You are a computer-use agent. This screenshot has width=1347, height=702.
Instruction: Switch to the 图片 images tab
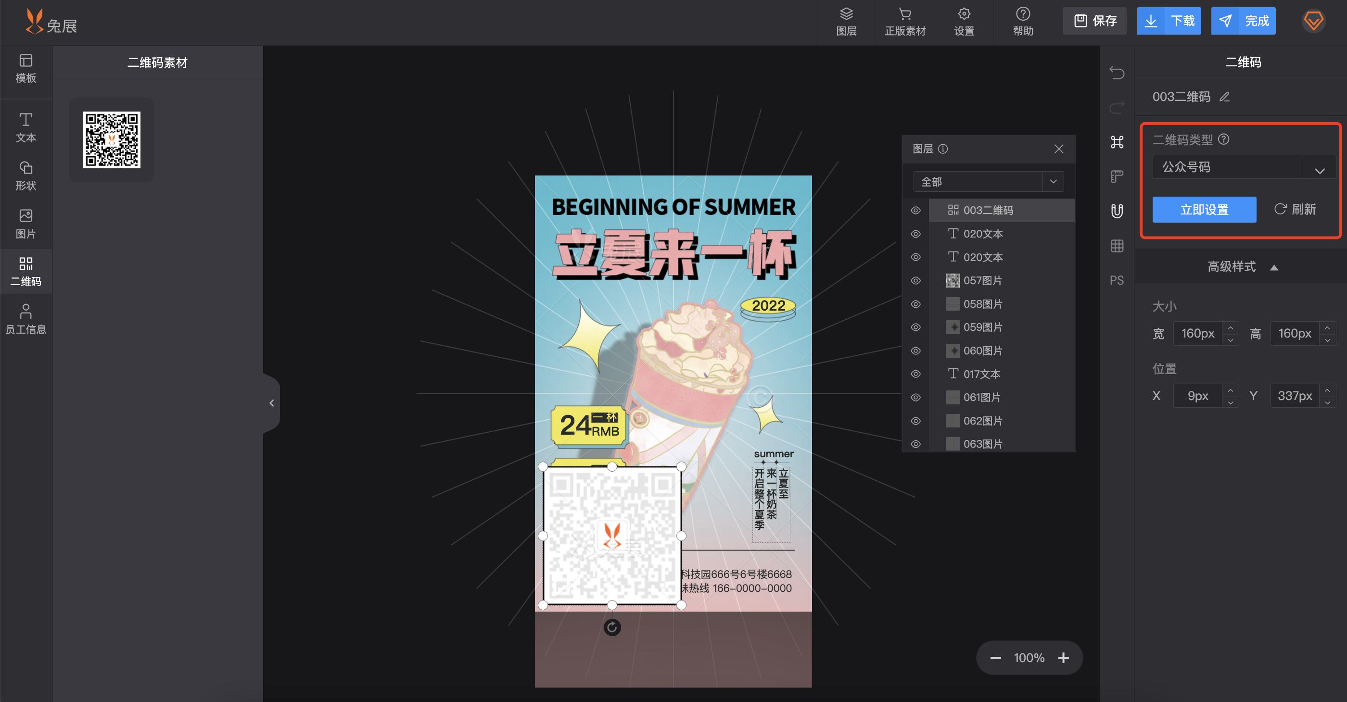tap(25, 224)
